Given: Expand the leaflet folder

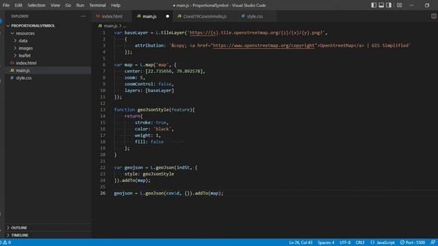Looking at the screenshot, I should (x=25, y=55).
